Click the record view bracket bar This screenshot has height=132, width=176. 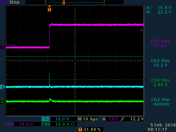click(75, 2)
